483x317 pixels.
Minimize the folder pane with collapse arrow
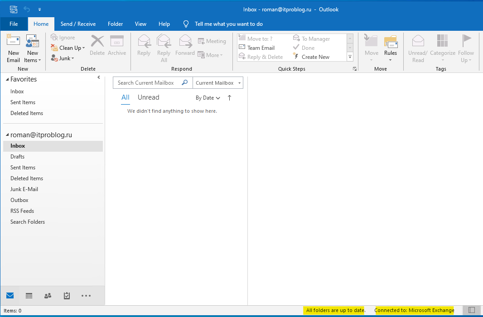[99, 78]
